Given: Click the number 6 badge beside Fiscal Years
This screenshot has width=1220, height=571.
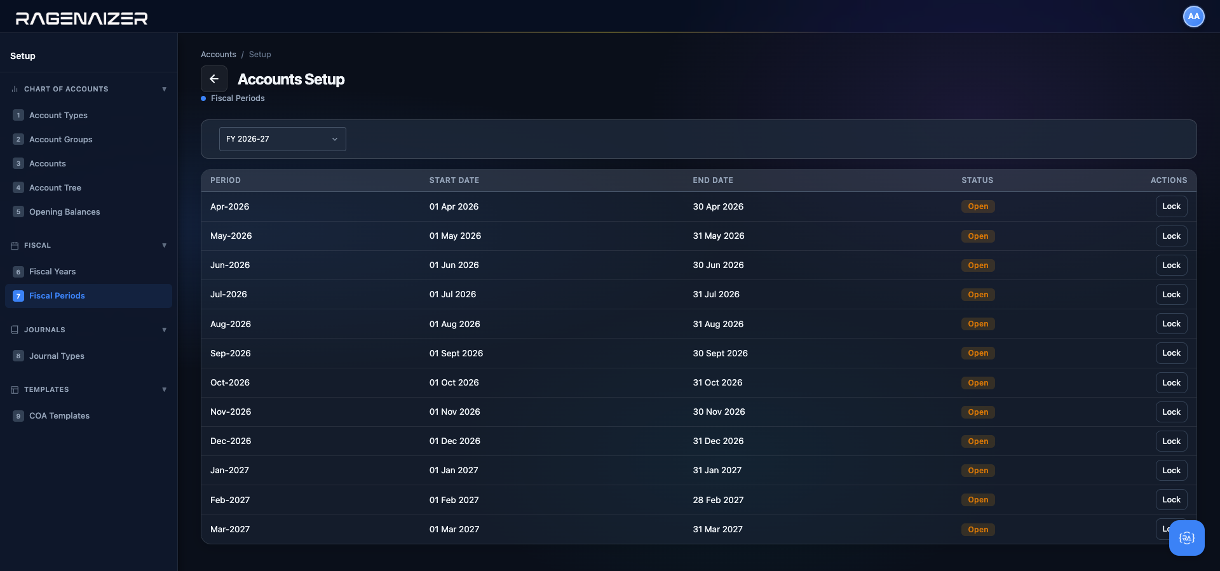Looking at the screenshot, I should [x=18, y=272].
